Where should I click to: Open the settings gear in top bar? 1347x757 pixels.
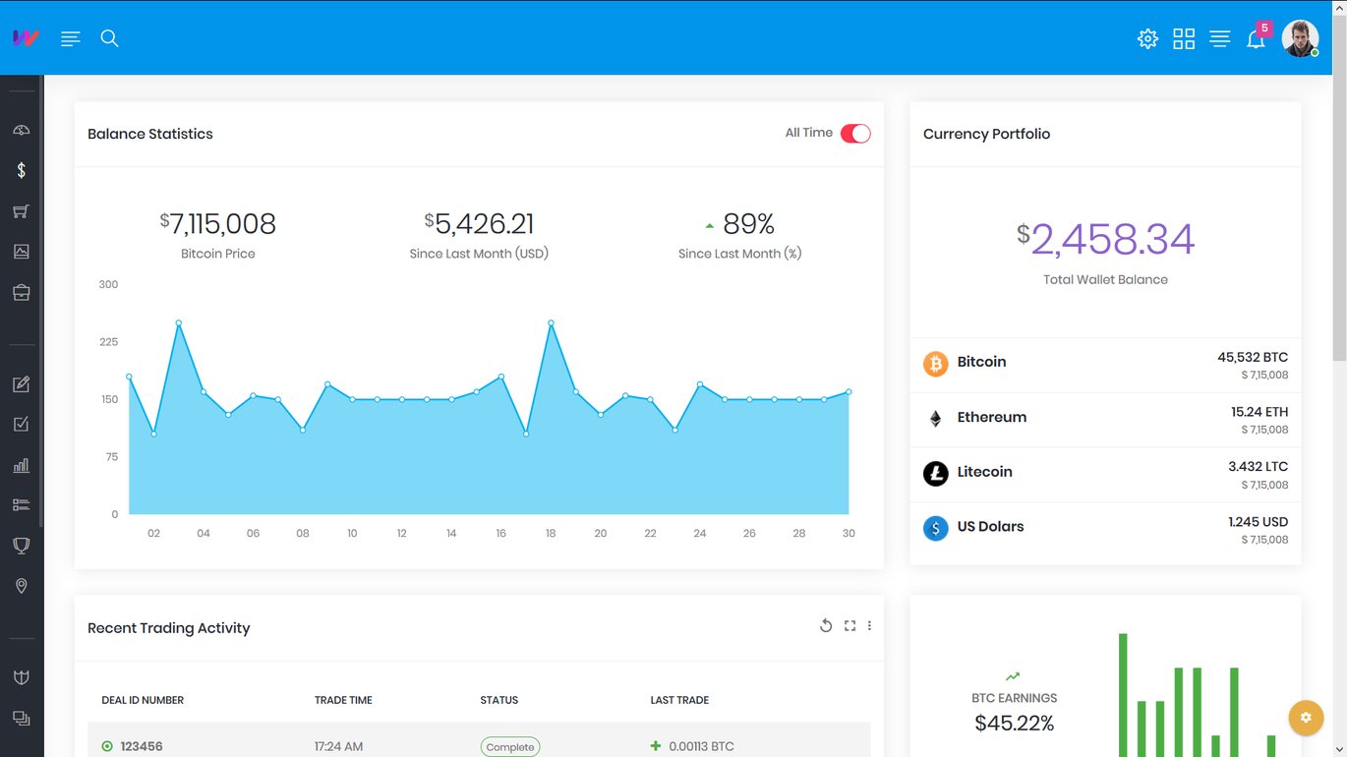(1147, 38)
